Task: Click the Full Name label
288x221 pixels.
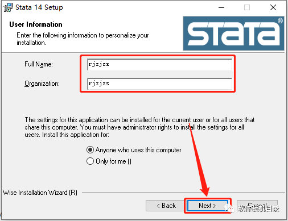Action: (x=39, y=64)
